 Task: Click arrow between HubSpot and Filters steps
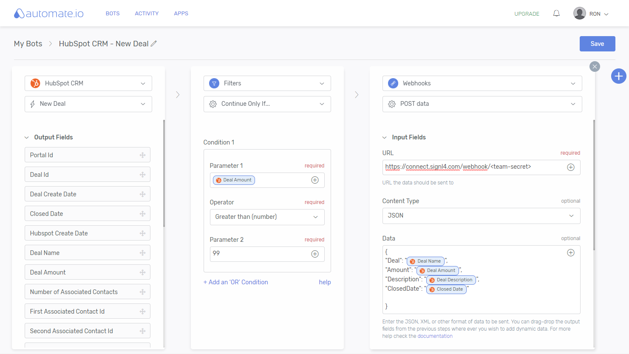tap(178, 95)
